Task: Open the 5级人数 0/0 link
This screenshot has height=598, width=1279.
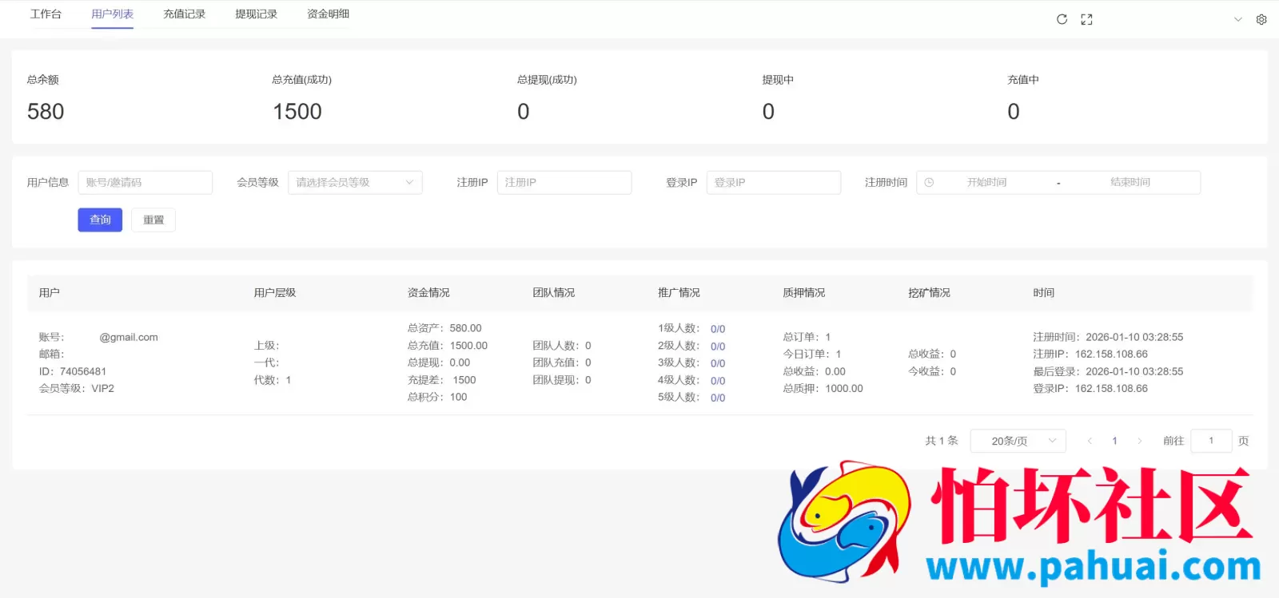Action: 718,398
